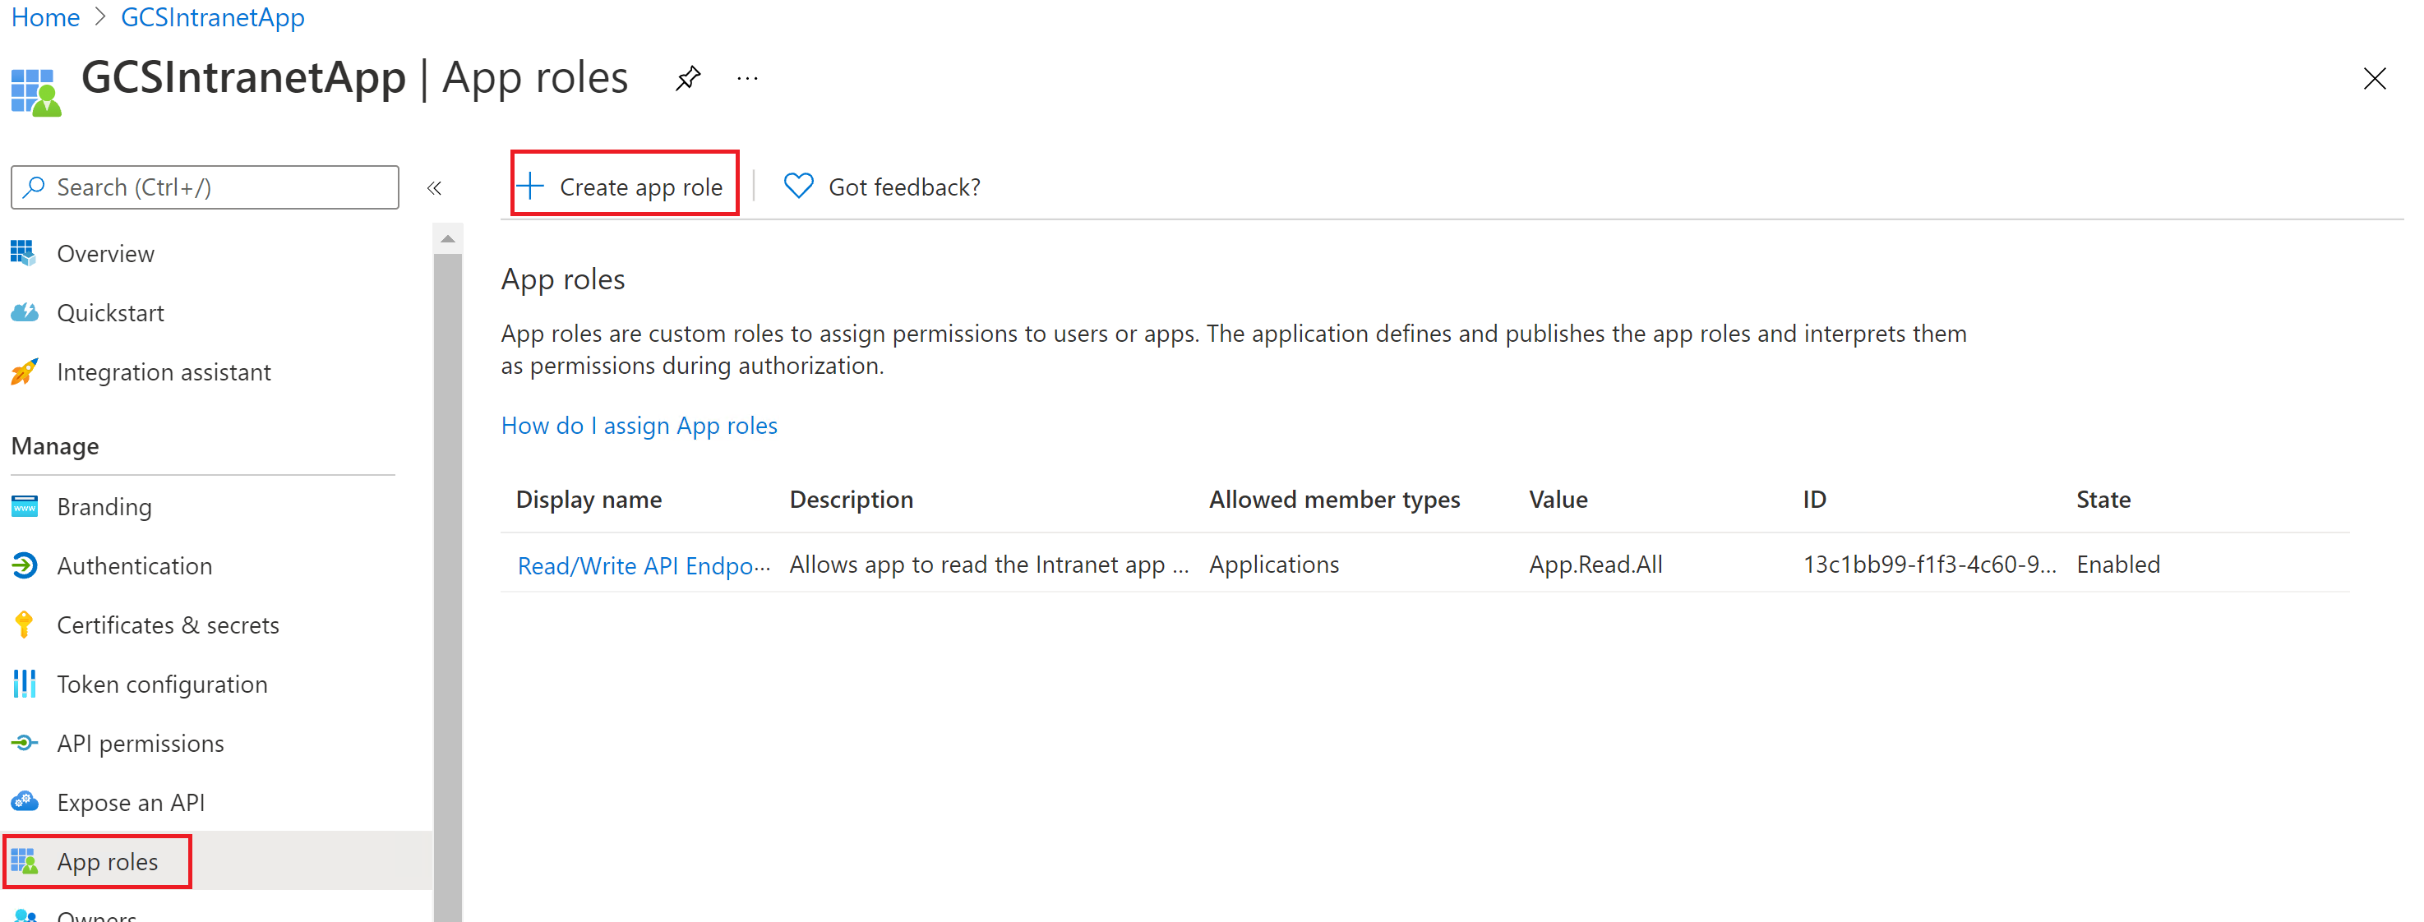This screenshot has height=922, width=2424.
Task: Click the Token configuration bars icon
Action: point(25,684)
